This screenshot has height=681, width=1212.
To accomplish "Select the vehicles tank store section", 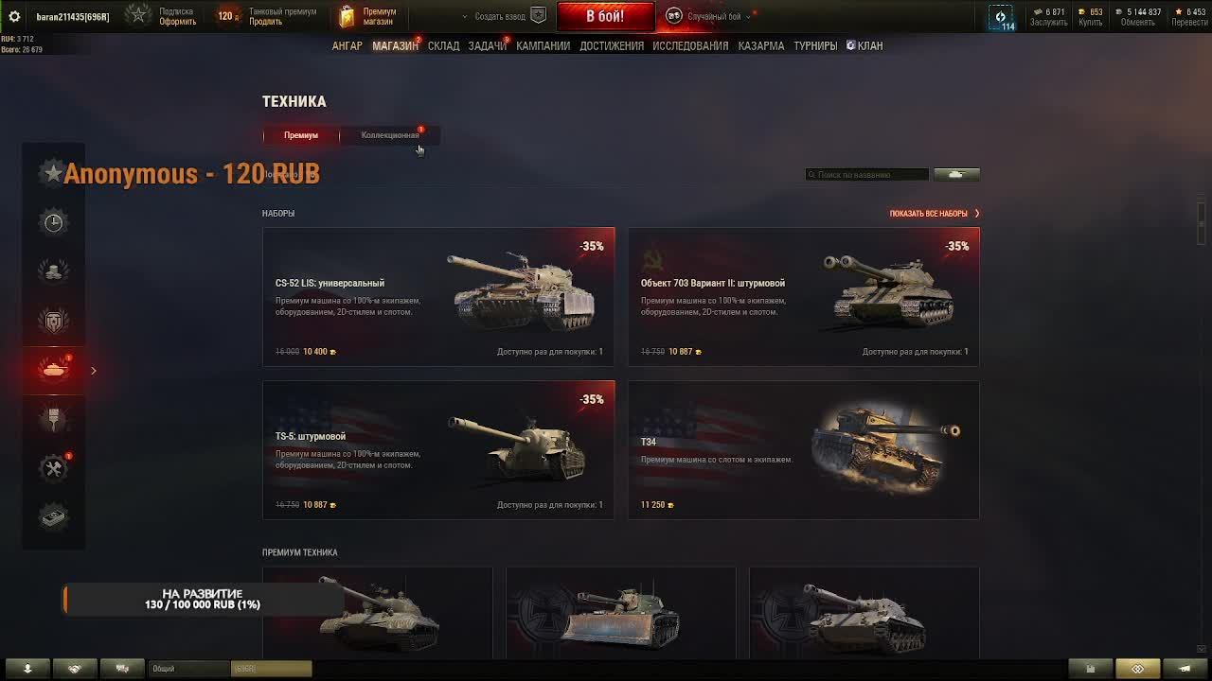I will (54, 370).
